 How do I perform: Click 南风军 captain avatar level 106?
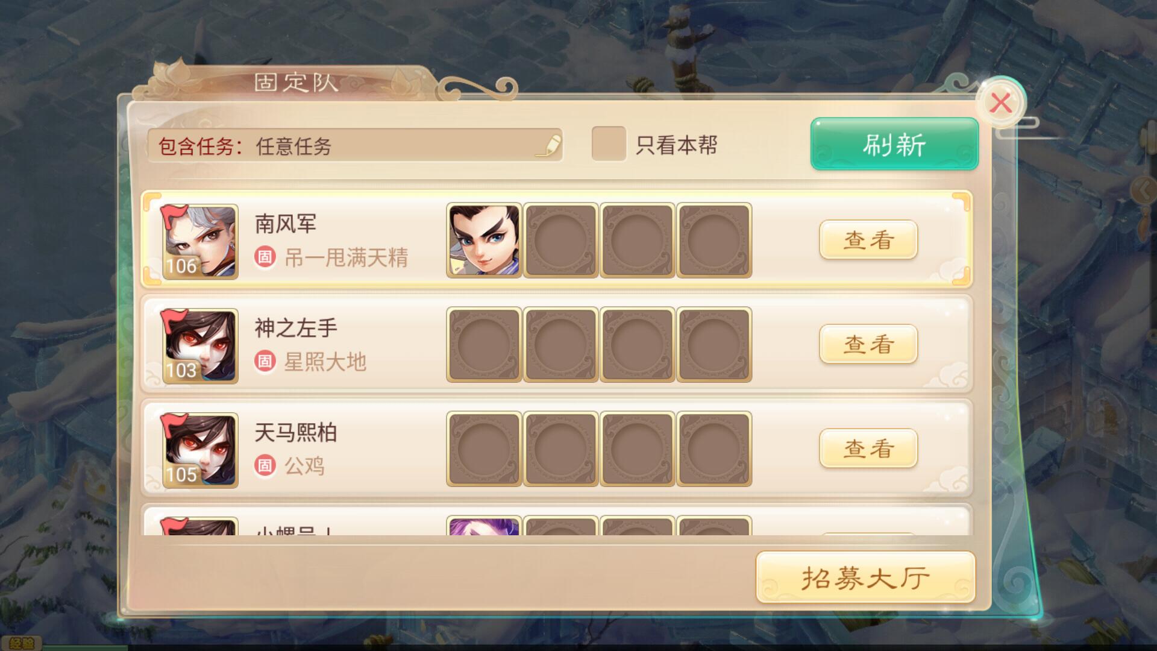[x=200, y=241]
